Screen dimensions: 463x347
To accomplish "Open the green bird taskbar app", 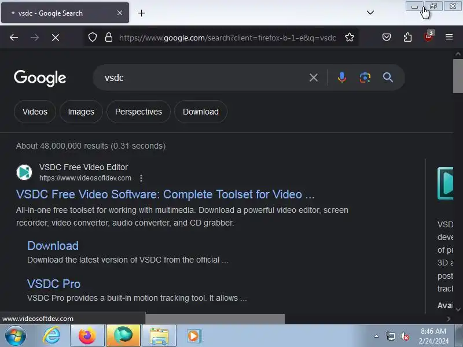I will (x=123, y=336).
